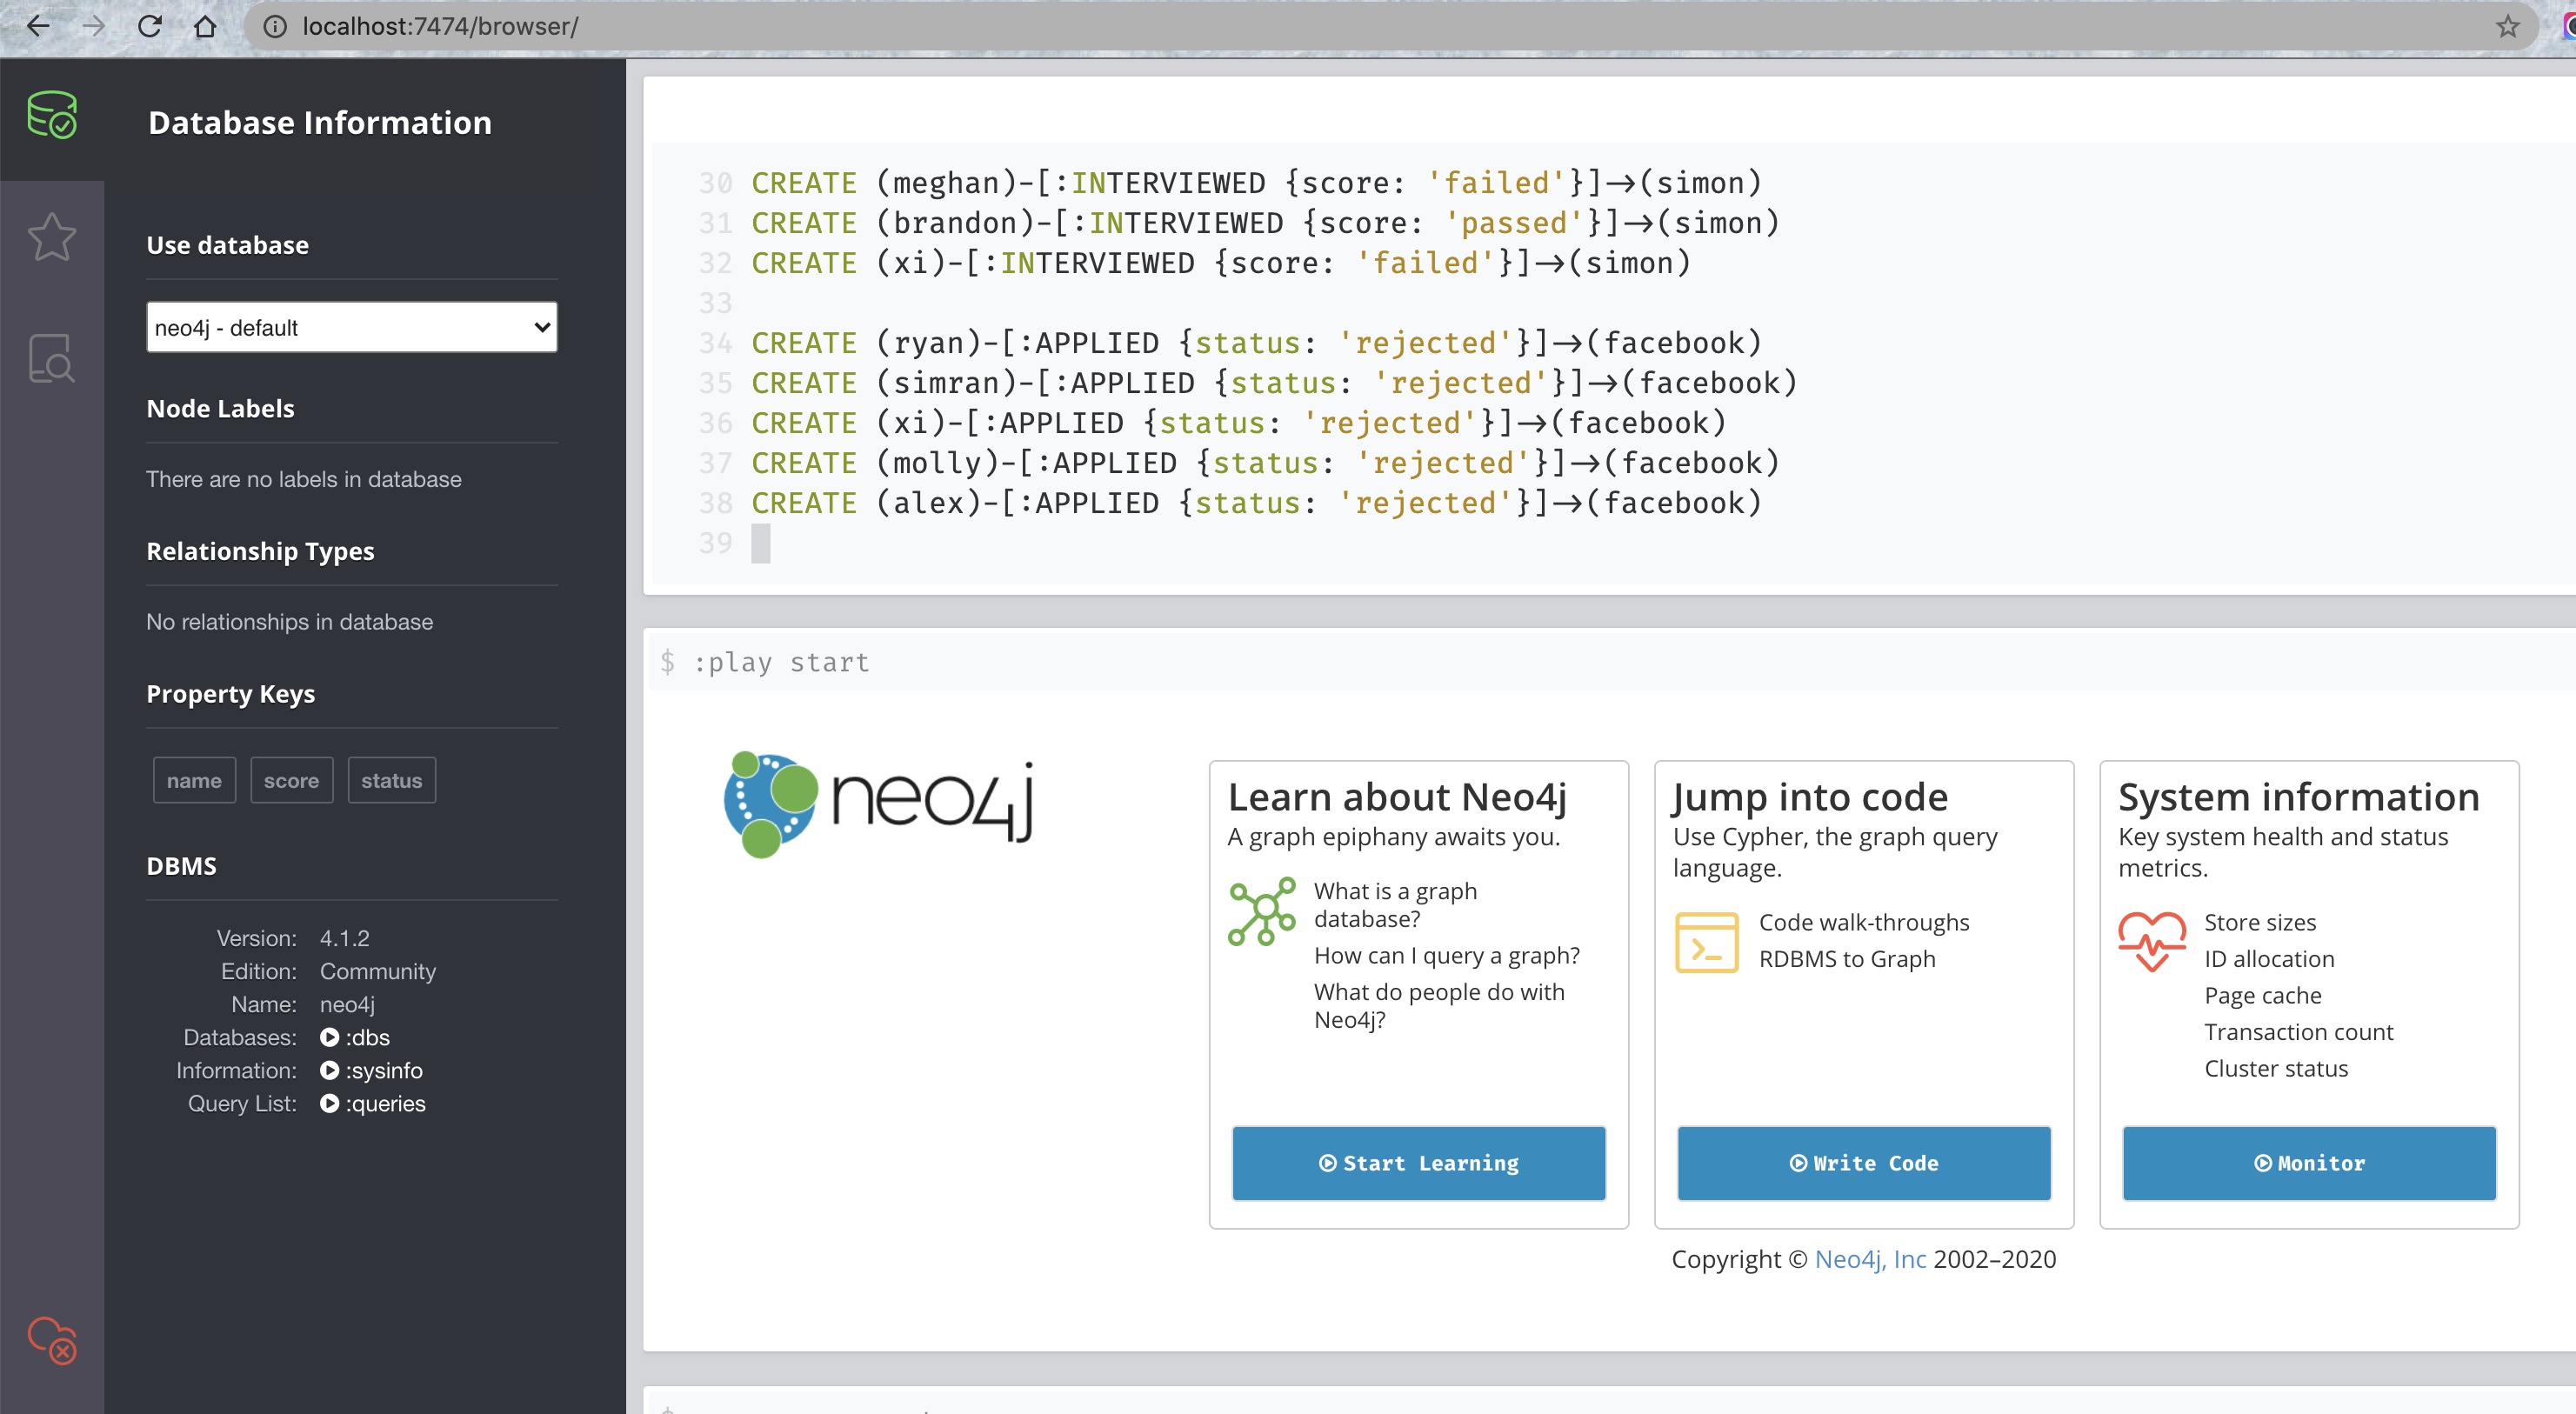Open the Neo4j, Inc copyright link

pyautogui.click(x=1869, y=1259)
